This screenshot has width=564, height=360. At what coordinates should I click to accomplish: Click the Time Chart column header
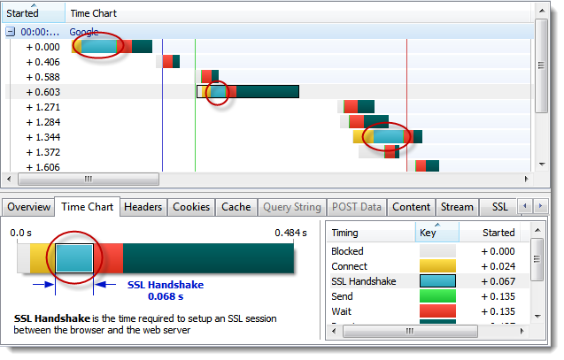(298, 12)
